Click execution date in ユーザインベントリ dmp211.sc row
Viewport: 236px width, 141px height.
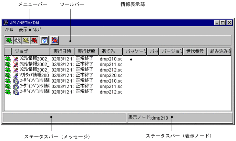[62, 86]
